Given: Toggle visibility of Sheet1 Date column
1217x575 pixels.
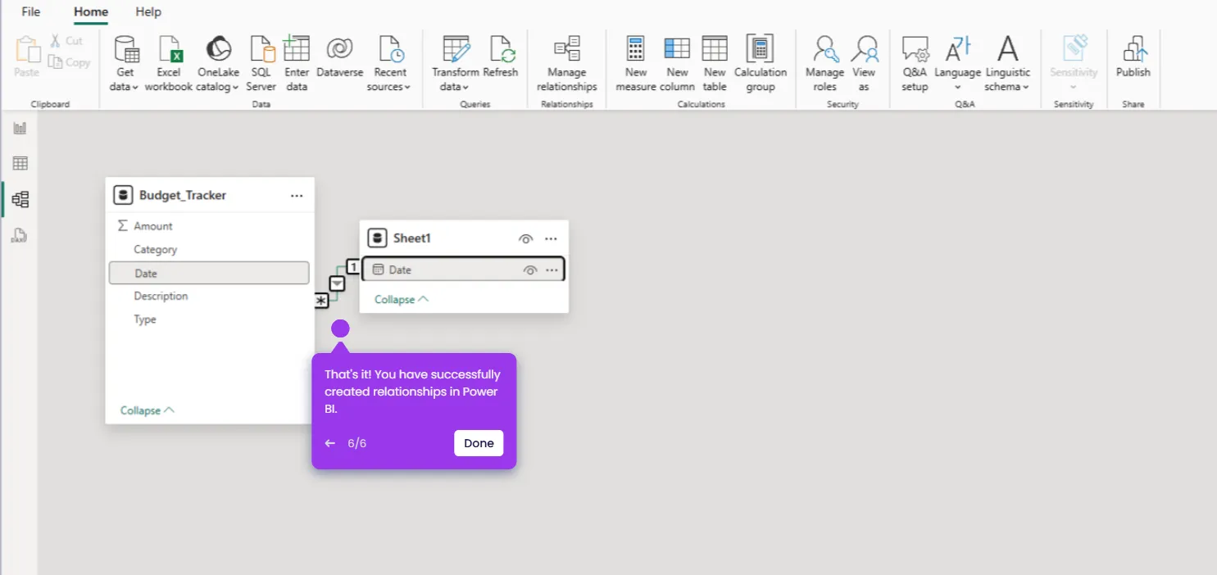Looking at the screenshot, I should [x=530, y=270].
